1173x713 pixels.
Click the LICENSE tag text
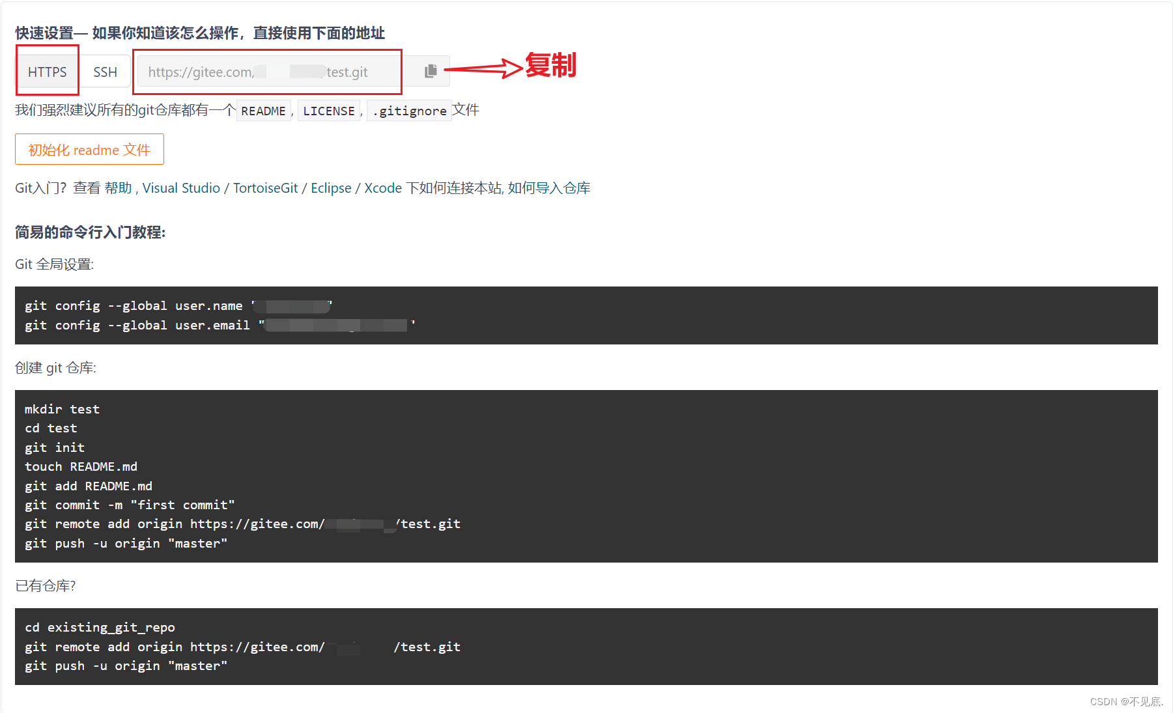329,111
